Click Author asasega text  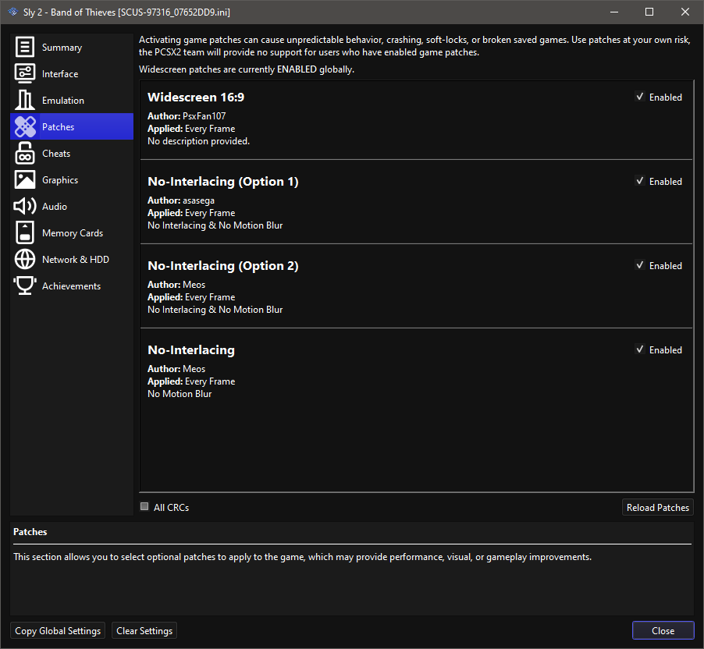click(181, 200)
